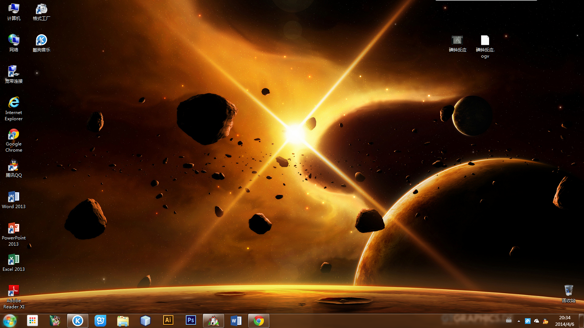The image size is (584, 328).
Task: Open the touch keyboard tray icon
Action: pyautogui.click(x=509, y=321)
